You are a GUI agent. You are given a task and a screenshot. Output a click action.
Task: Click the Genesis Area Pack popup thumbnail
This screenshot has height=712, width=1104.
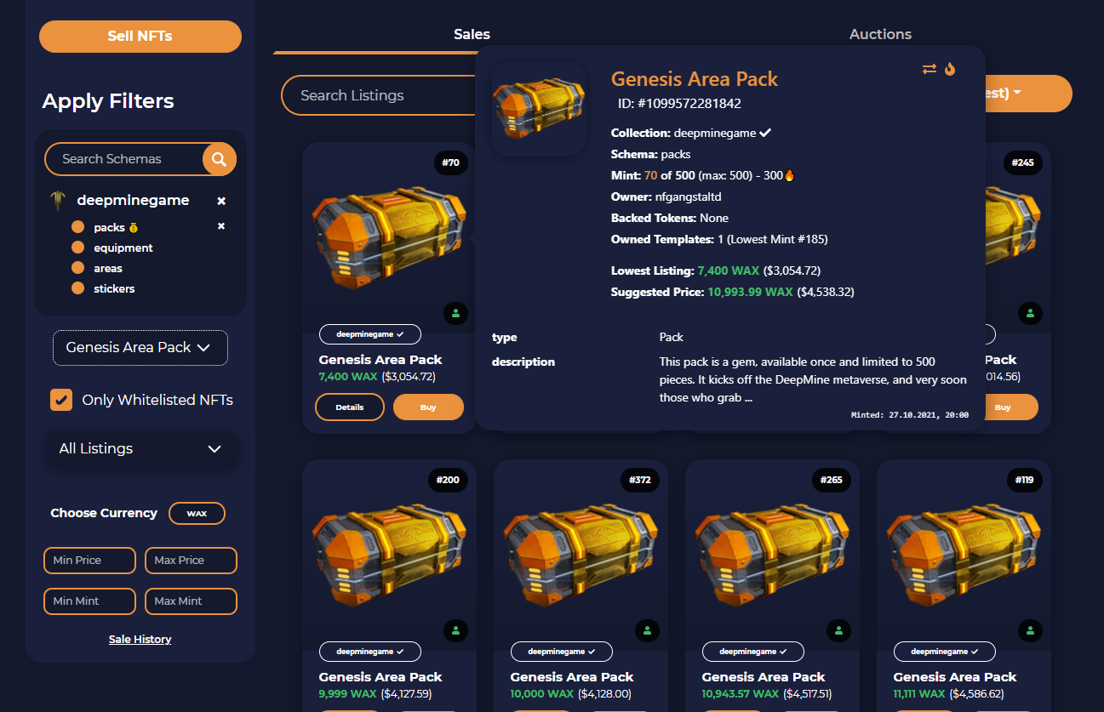[x=539, y=108]
